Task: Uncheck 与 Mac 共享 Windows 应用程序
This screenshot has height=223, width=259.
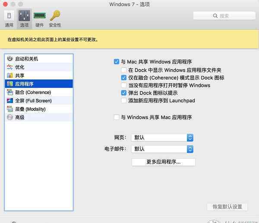Action: tap(117, 62)
